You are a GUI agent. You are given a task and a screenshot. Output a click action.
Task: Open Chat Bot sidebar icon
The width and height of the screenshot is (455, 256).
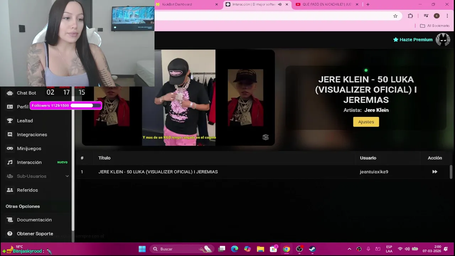click(10, 93)
